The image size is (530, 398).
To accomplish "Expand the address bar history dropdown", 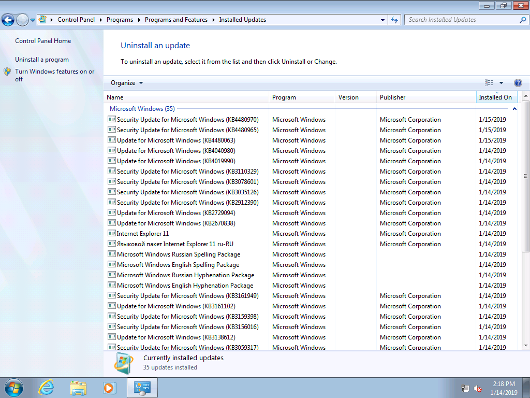I will [382, 20].
